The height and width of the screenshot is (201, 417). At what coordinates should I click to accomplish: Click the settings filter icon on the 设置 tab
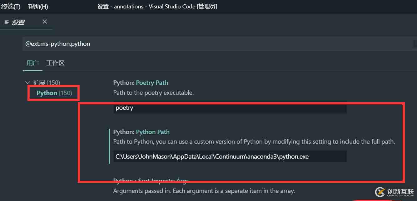tap(6, 22)
